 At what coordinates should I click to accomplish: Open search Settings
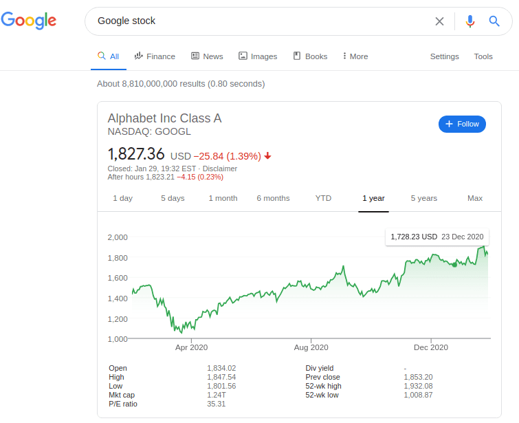tap(444, 56)
